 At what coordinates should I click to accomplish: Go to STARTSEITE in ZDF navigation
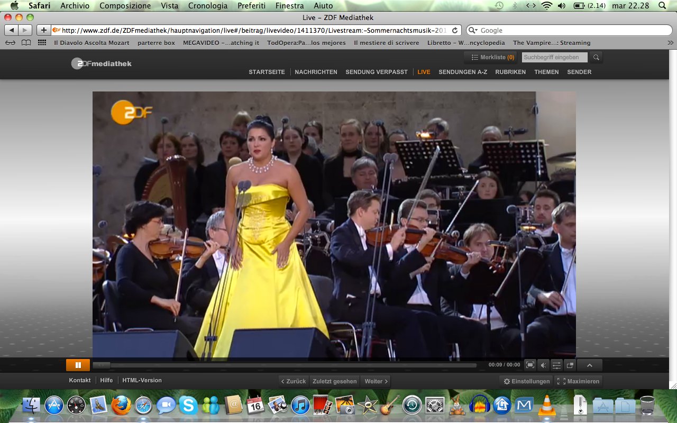pyautogui.click(x=267, y=72)
